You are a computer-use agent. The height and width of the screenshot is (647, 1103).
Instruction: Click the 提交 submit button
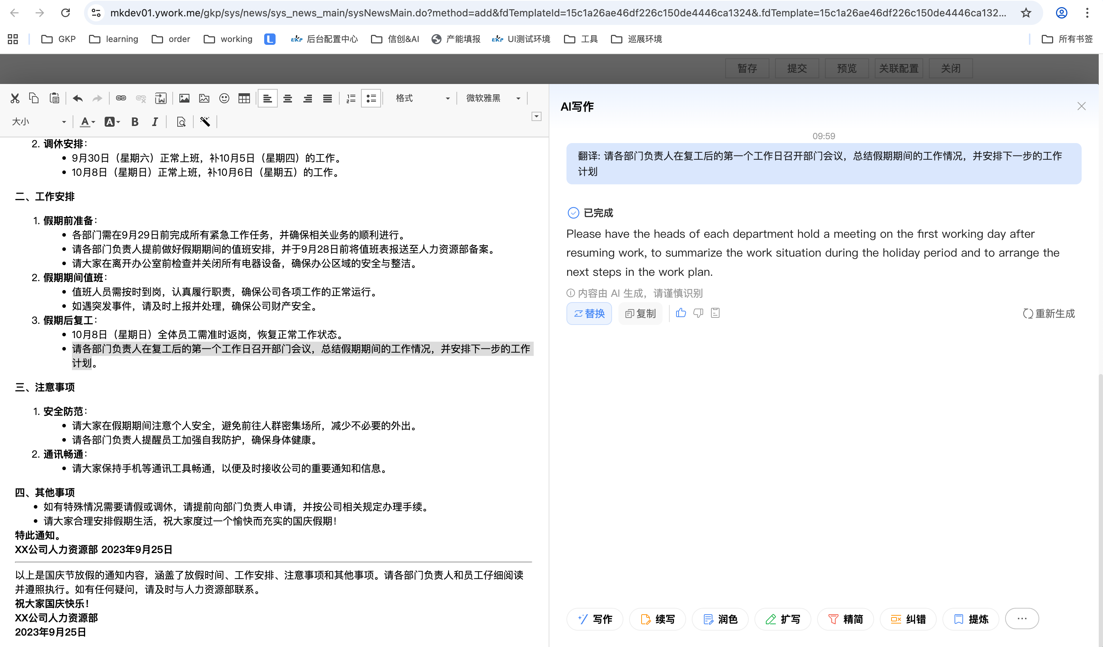click(x=796, y=68)
